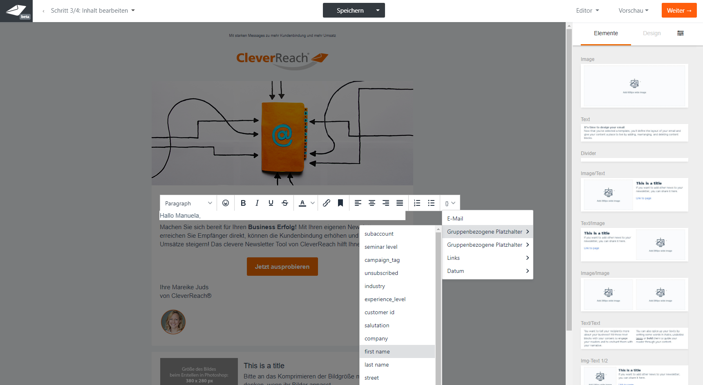
Task: Choose the experience_level placeholder
Action: (397, 299)
